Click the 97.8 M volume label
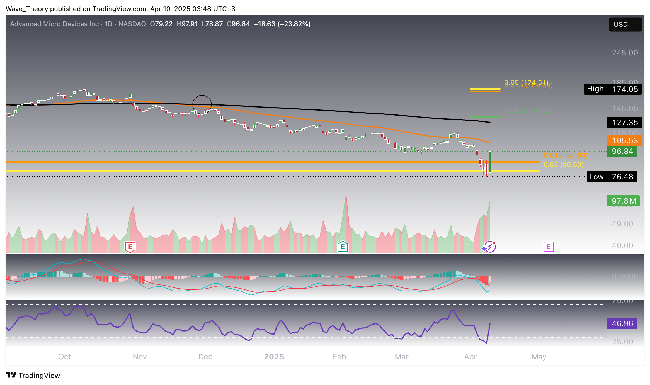This screenshot has width=650, height=385. click(624, 201)
